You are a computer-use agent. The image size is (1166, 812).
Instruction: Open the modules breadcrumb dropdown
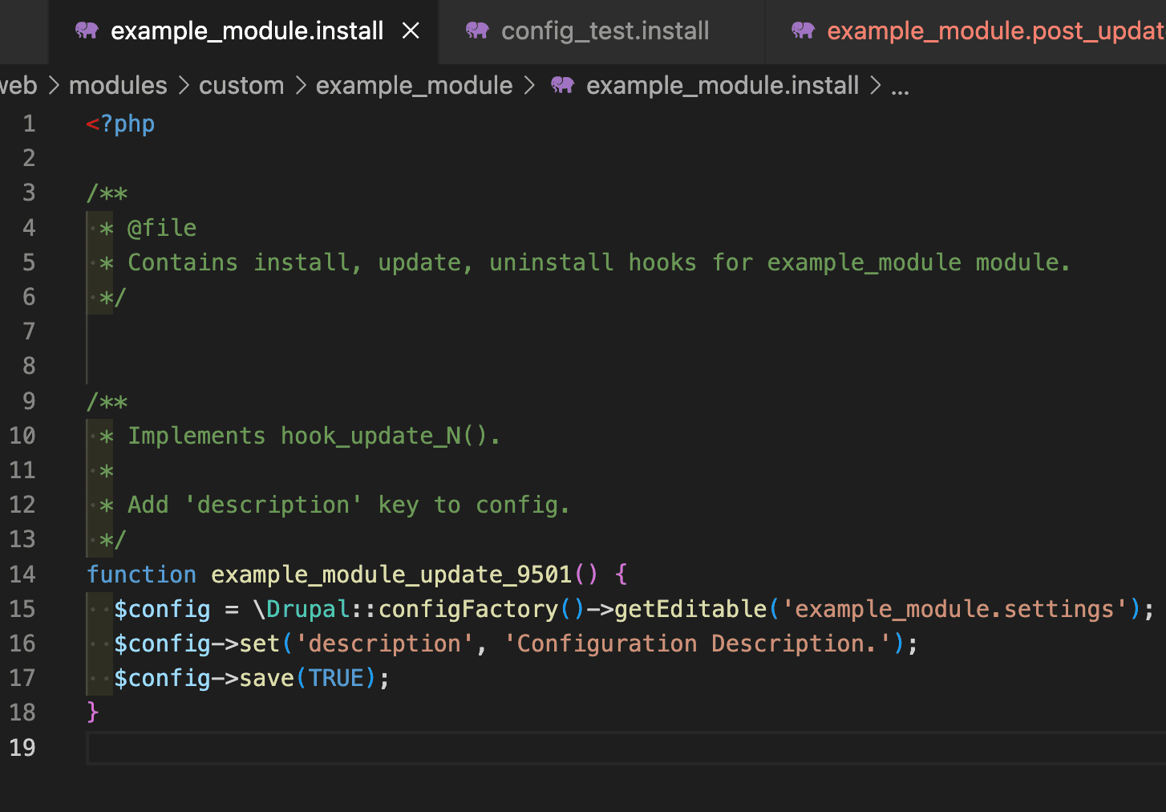(118, 85)
